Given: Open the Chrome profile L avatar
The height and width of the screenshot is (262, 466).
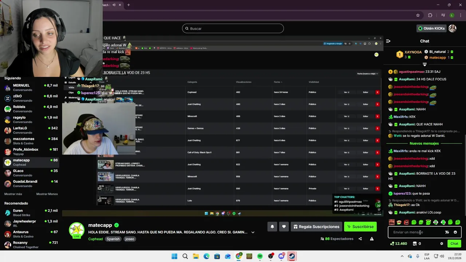Looking at the screenshot, I should 452,15.
